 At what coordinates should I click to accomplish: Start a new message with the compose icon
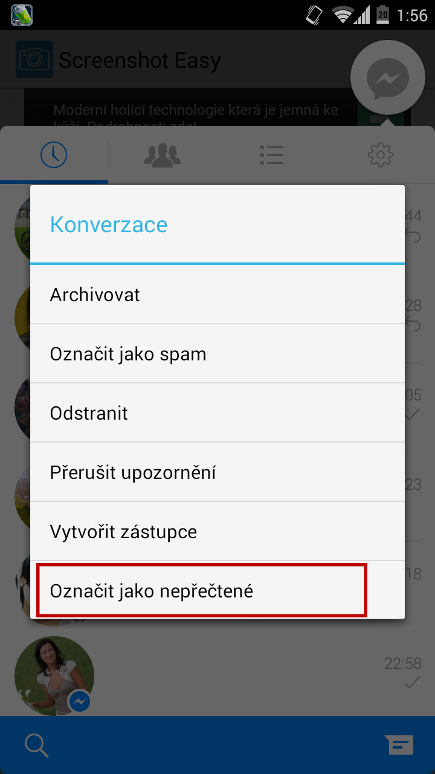point(399,745)
